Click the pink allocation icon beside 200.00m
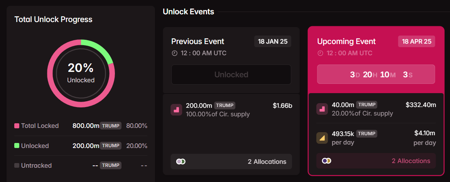Screen dimensions: 450x182 coord(176,110)
